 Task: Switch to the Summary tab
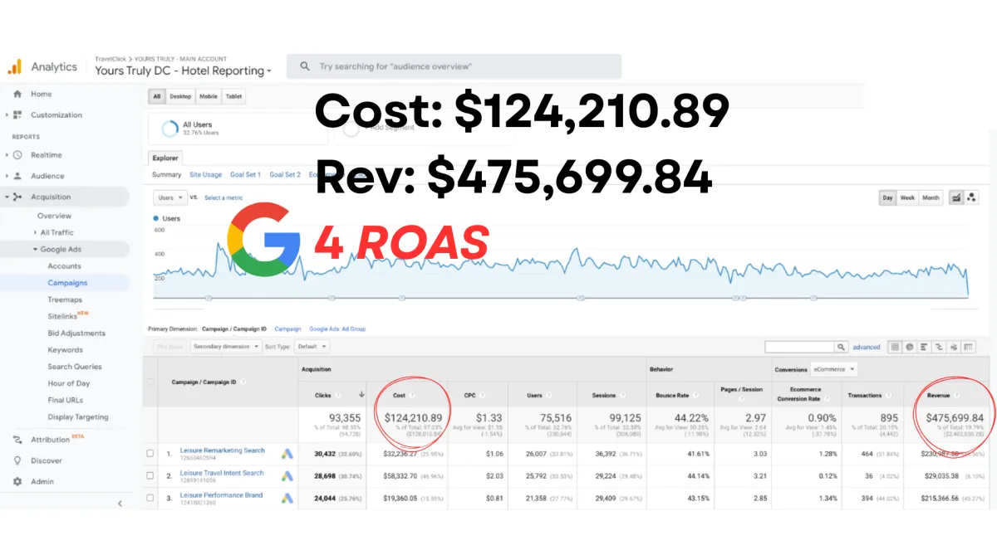click(x=166, y=175)
